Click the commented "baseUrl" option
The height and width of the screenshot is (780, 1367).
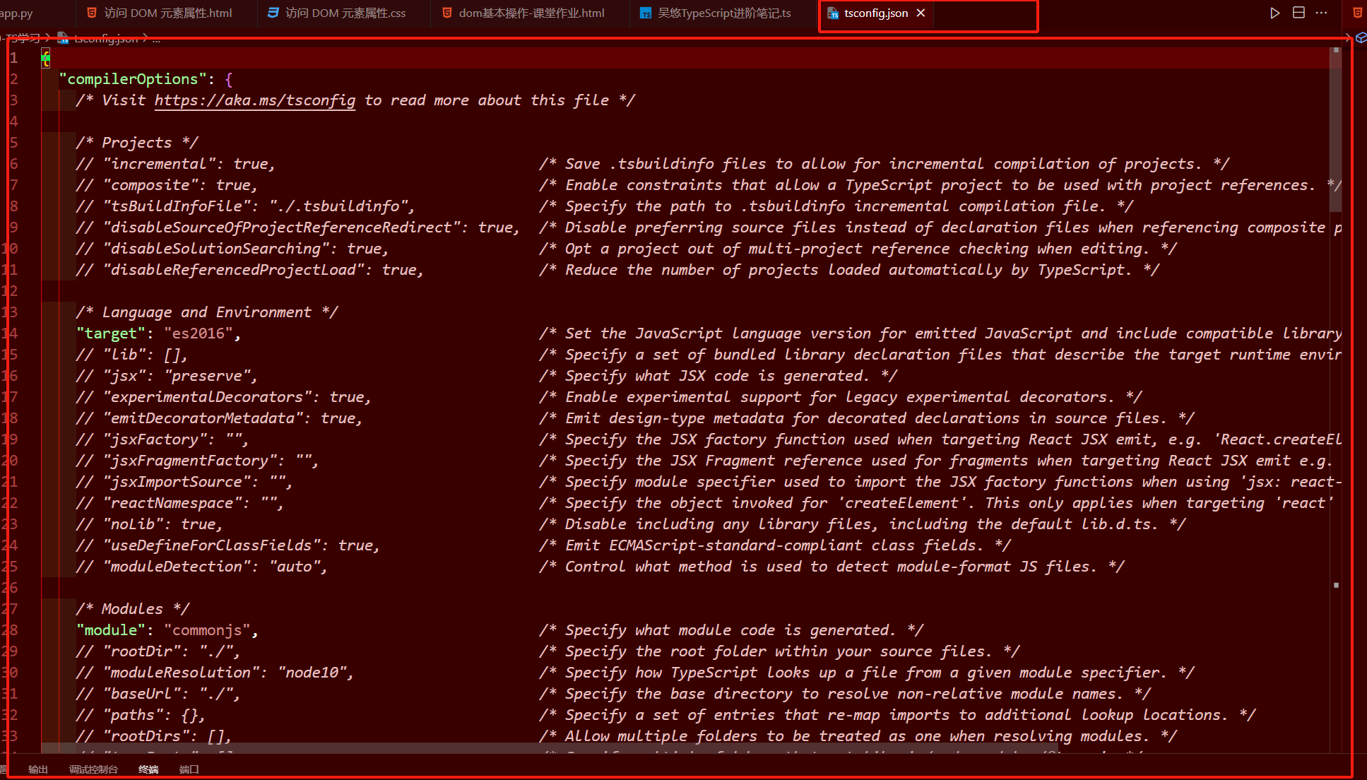pos(158,694)
